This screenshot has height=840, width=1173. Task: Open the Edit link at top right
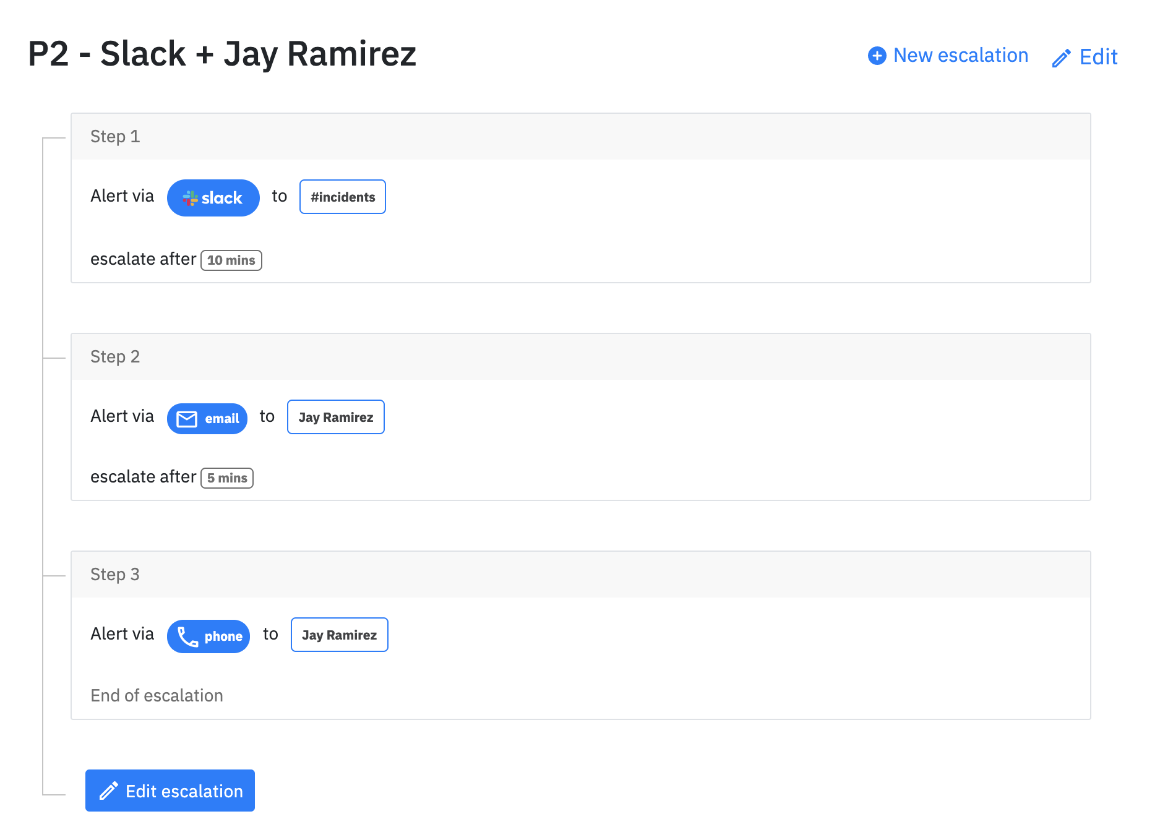point(1085,58)
